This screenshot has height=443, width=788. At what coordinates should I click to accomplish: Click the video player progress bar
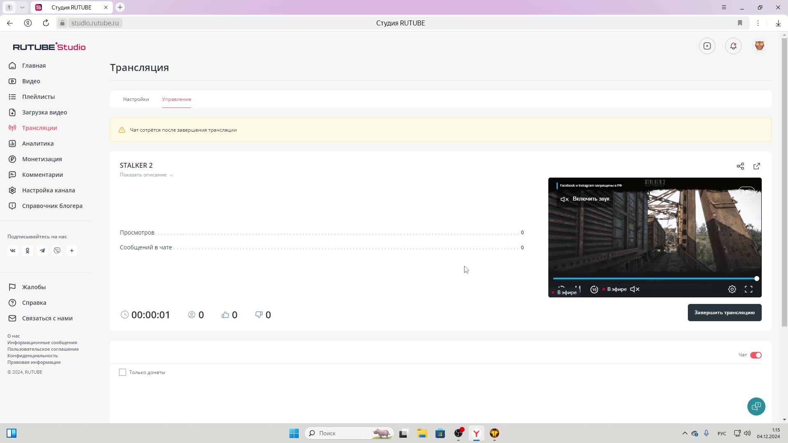[x=654, y=279]
